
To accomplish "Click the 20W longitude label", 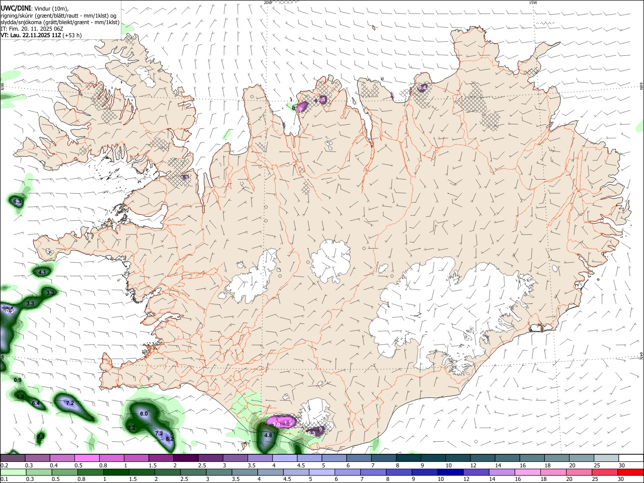I will [x=268, y=3].
